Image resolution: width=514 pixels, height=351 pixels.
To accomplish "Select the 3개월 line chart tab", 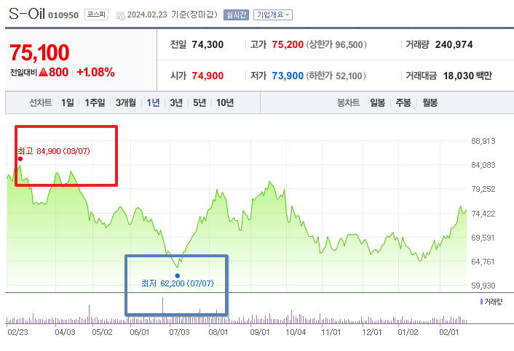I will click(126, 102).
